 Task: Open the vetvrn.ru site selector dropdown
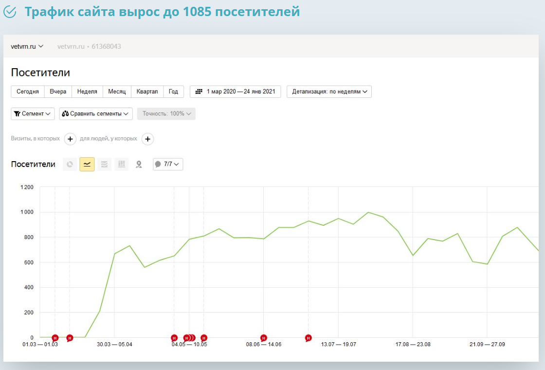[27, 46]
